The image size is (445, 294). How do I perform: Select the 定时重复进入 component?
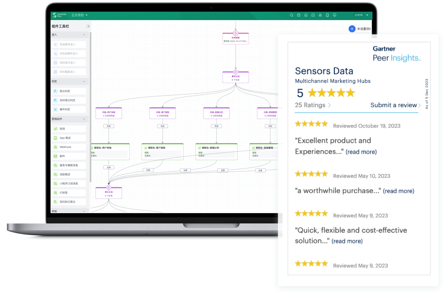pos(69,72)
